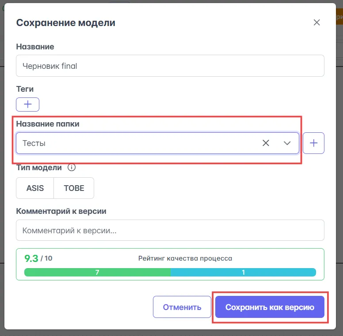Add a new folder with plus button
343x336 pixels.
pos(313,143)
